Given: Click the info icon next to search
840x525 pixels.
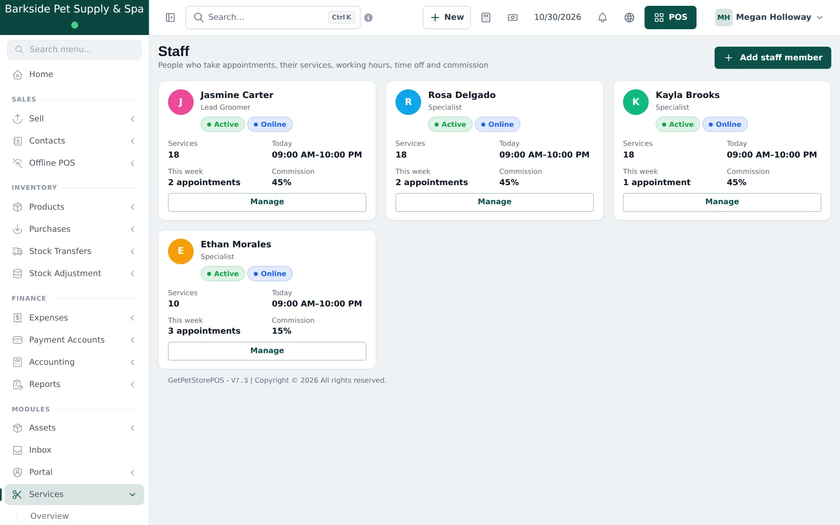Looking at the screenshot, I should point(368,17).
